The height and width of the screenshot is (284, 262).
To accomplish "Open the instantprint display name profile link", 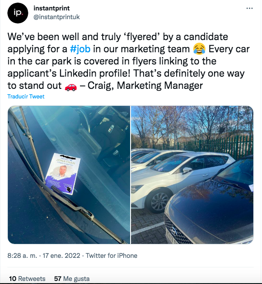I will (52, 8).
